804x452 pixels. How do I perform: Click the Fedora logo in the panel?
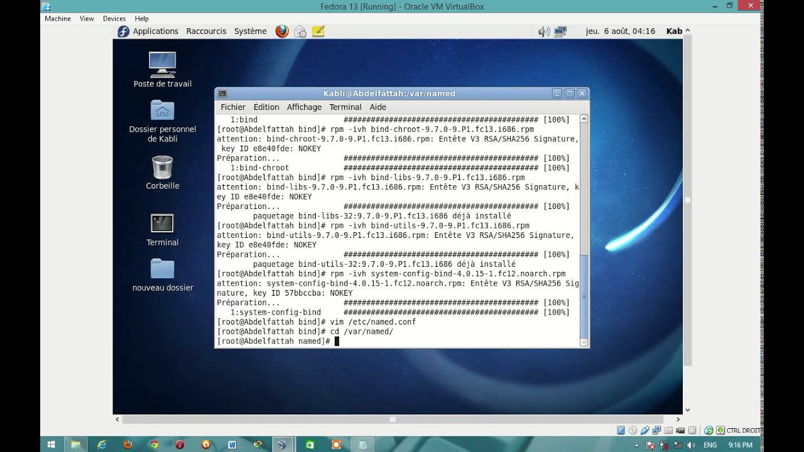[124, 31]
